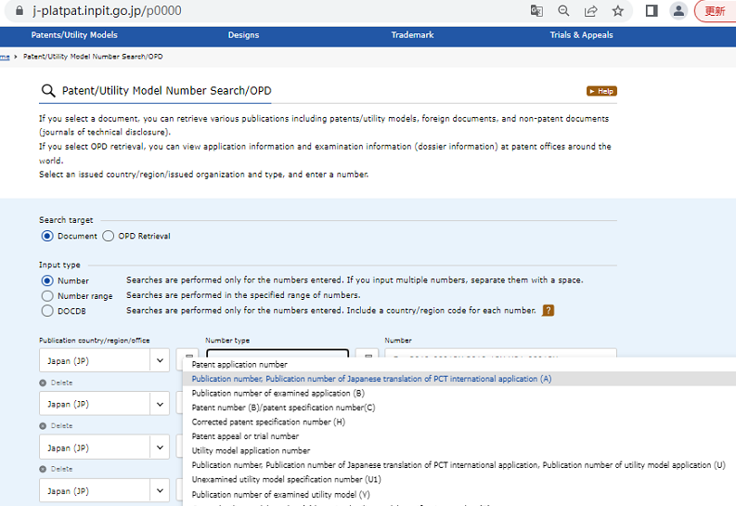The image size is (736, 506).
Task: Select the DOCDB input type radio
Action: click(47, 311)
